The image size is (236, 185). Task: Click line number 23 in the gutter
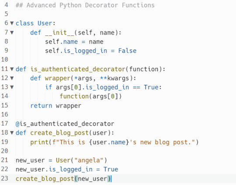click(4, 178)
